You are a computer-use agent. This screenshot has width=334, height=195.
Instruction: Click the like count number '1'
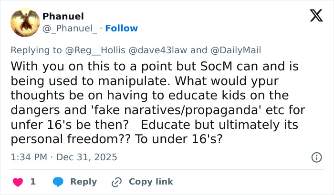click(x=33, y=182)
